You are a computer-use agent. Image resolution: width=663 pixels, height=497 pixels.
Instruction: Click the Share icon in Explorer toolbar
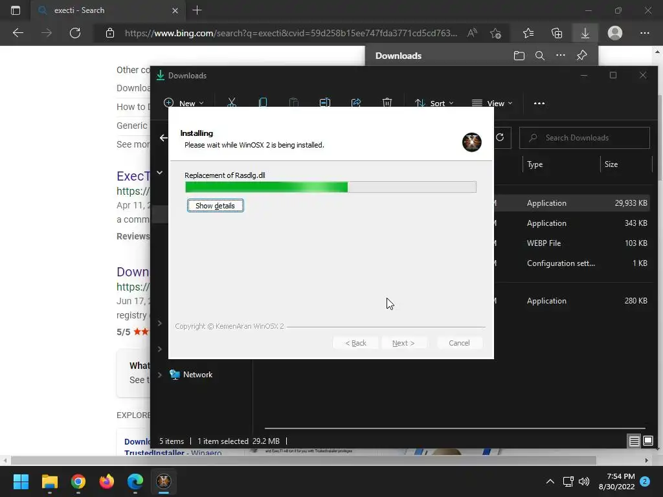[356, 103]
